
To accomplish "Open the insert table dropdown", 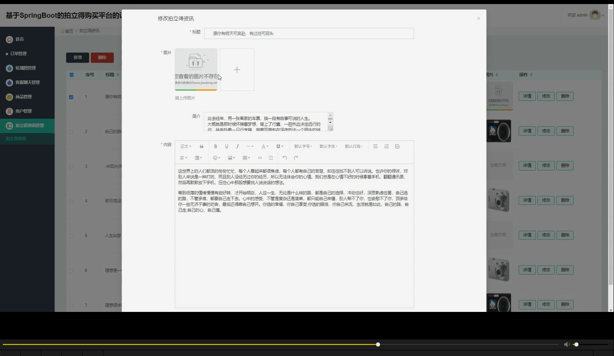I will 246,158.
